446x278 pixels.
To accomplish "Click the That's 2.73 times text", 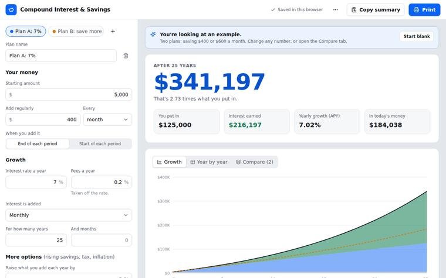I will click(x=195, y=99).
